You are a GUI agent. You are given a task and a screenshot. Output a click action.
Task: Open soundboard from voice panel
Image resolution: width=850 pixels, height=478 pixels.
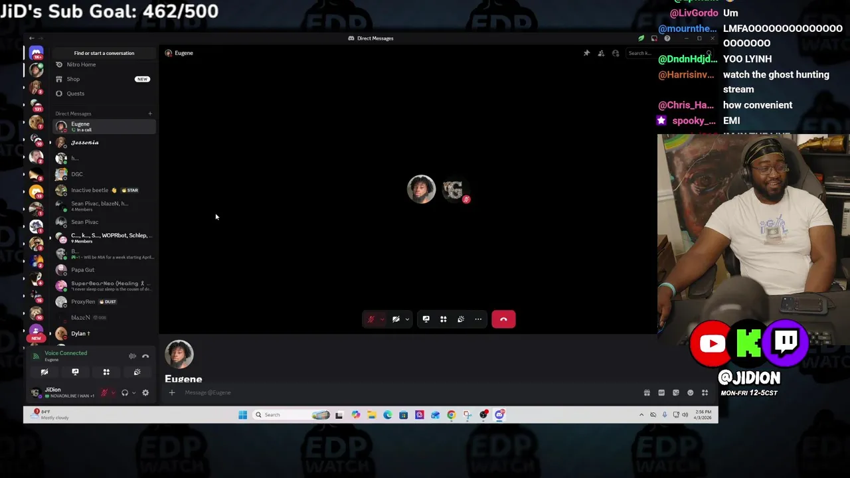pyautogui.click(x=137, y=372)
